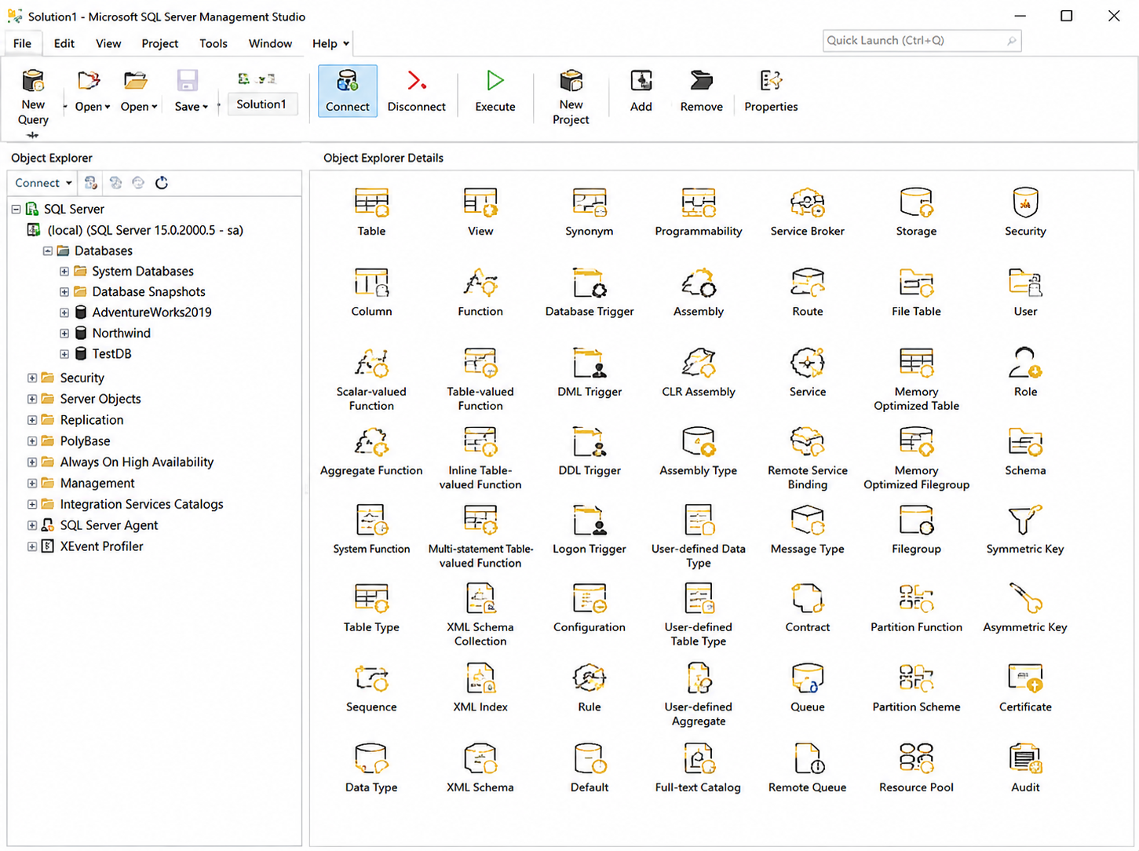The image size is (1139, 851).
Task: Open the Object Explorer Connect dropdown
Action: pos(43,183)
